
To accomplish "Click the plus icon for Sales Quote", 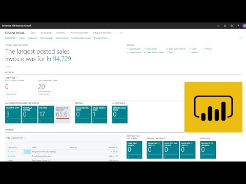I will click(128, 49).
